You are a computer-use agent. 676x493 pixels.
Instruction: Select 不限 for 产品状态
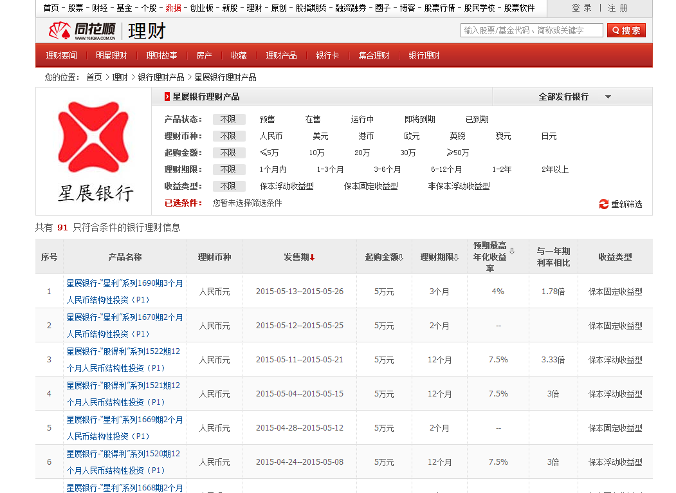click(x=229, y=119)
